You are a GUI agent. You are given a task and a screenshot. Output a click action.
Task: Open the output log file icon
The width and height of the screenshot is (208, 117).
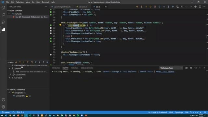(x=196, y=68)
